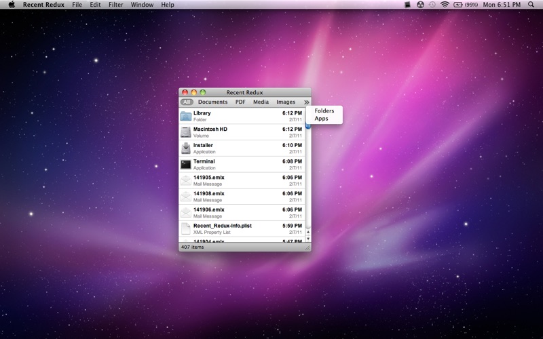Click the scrollbar down arrow
Viewport: 543px width, 339px height.
coord(308,239)
